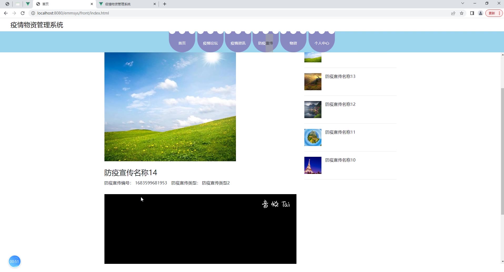Screen dimensions: 504x272
Task: Click the number 1683599681953
Action: click(x=151, y=183)
